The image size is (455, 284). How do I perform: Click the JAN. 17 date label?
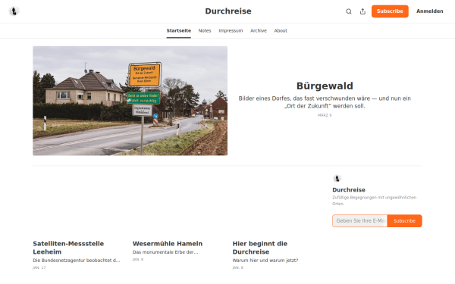tap(39, 267)
